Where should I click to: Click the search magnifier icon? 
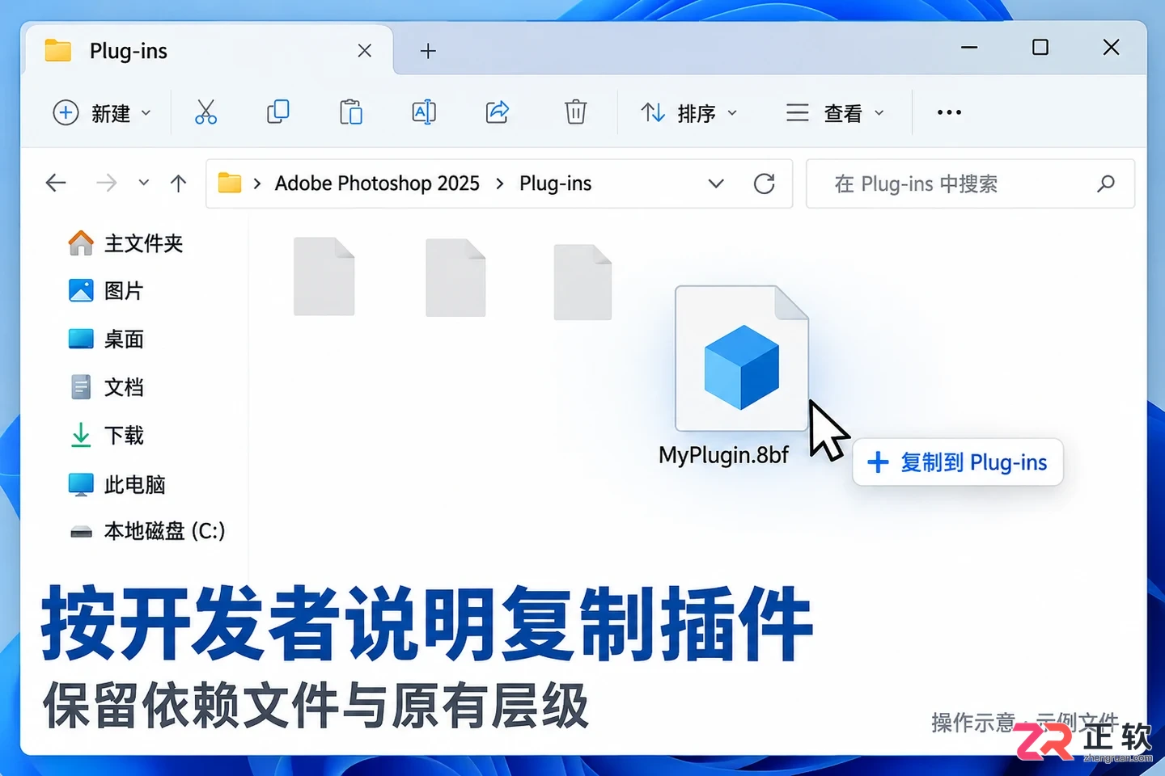(1105, 183)
